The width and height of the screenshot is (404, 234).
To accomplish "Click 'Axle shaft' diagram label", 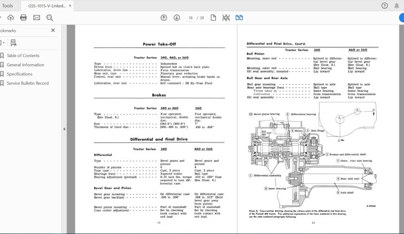I will tap(347, 192).
